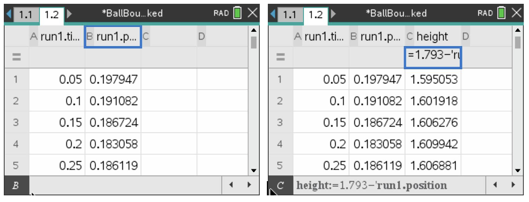
Task: Click document title in left window
Action: click(132, 13)
